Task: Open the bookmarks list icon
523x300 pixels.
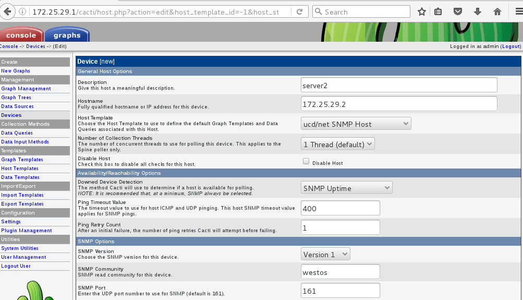Action: click(438, 11)
